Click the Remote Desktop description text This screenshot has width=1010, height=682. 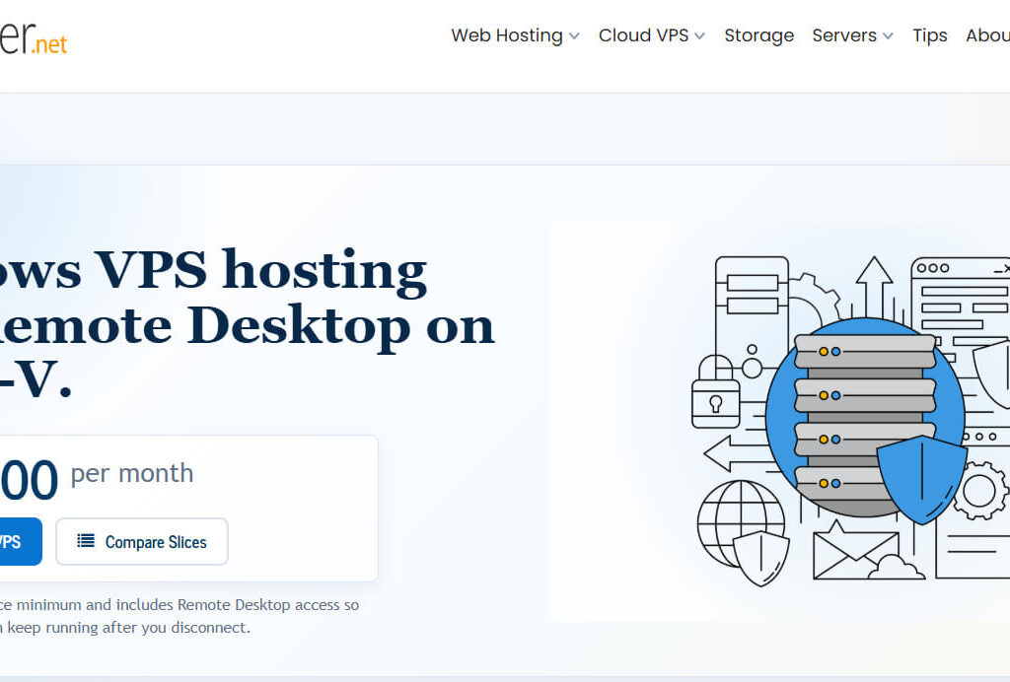click(x=180, y=616)
